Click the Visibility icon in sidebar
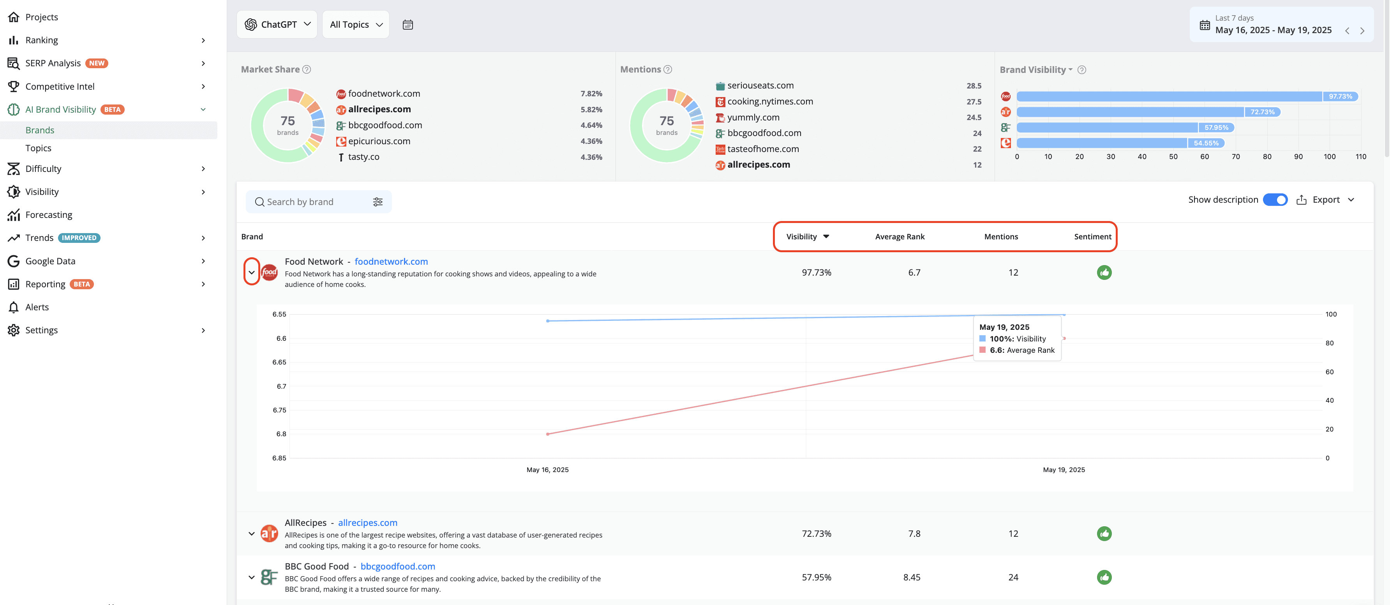This screenshot has height=605, width=1390. click(x=14, y=191)
